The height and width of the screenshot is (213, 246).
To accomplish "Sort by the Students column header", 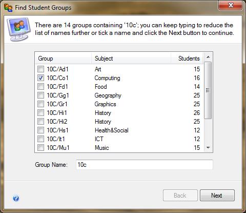I will (187, 59).
